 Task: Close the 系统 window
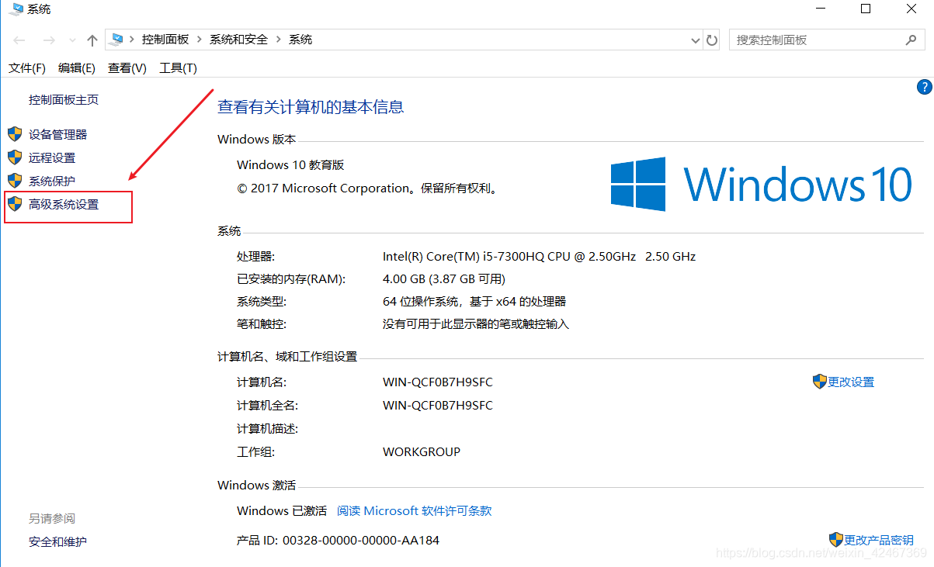[911, 9]
